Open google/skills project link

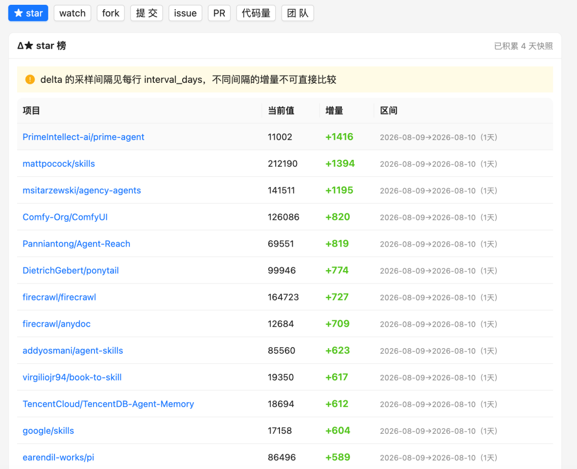pos(48,430)
